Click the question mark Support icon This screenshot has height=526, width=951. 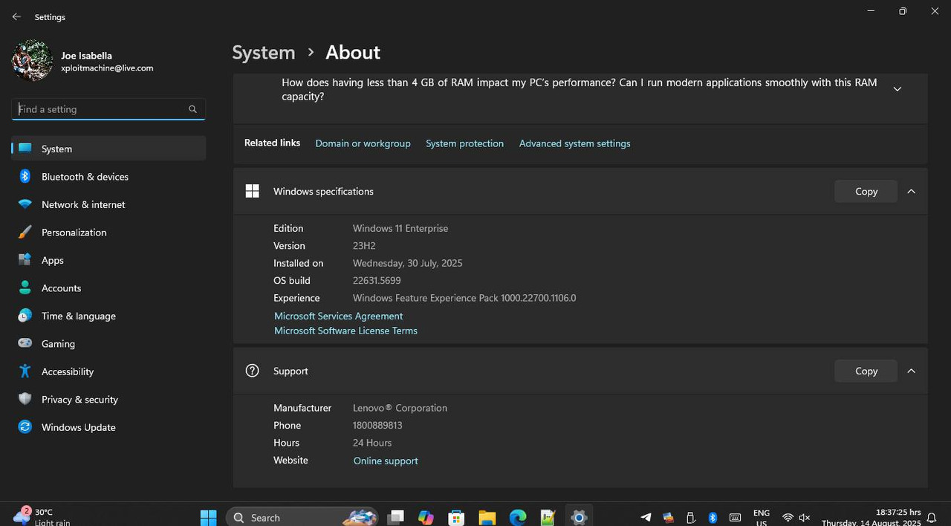pos(253,371)
